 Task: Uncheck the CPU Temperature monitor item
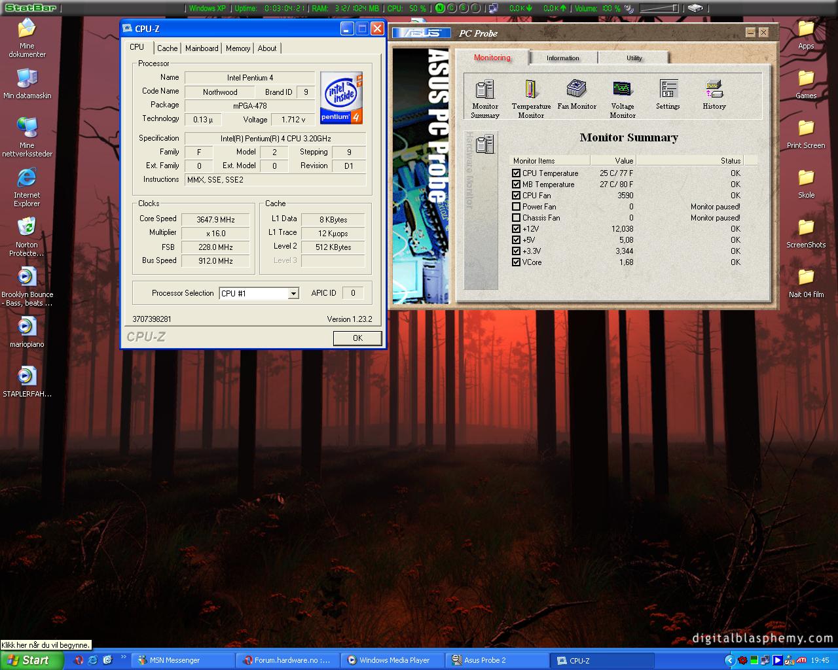point(516,173)
